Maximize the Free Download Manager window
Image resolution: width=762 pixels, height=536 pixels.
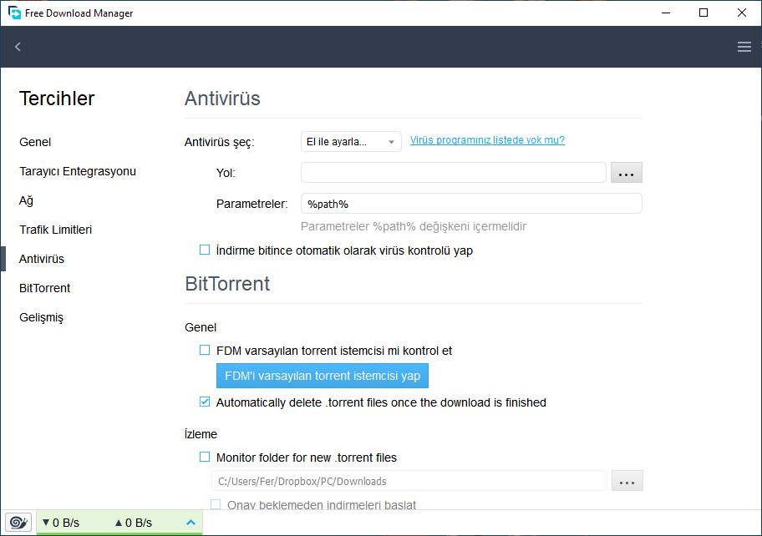(704, 13)
